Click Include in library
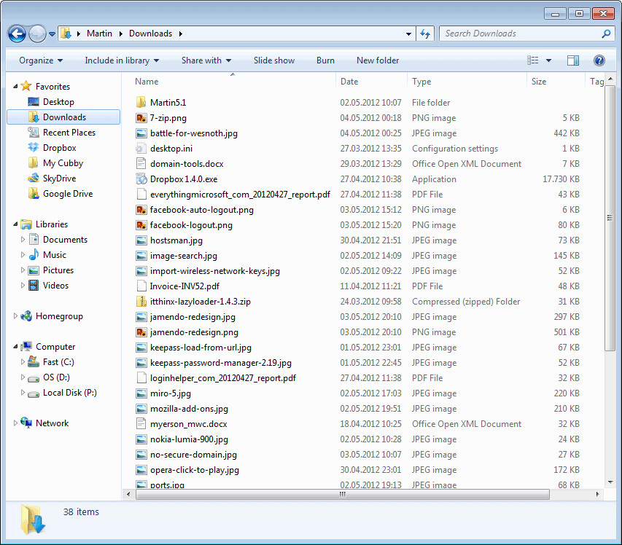The width and height of the screenshot is (622, 545). click(x=121, y=60)
